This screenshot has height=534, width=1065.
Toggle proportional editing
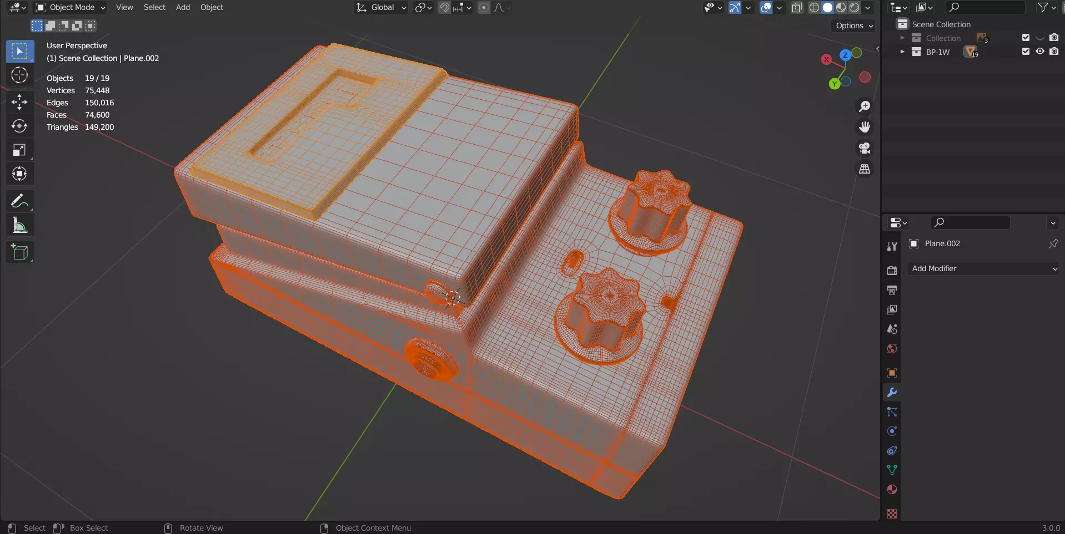(484, 7)
